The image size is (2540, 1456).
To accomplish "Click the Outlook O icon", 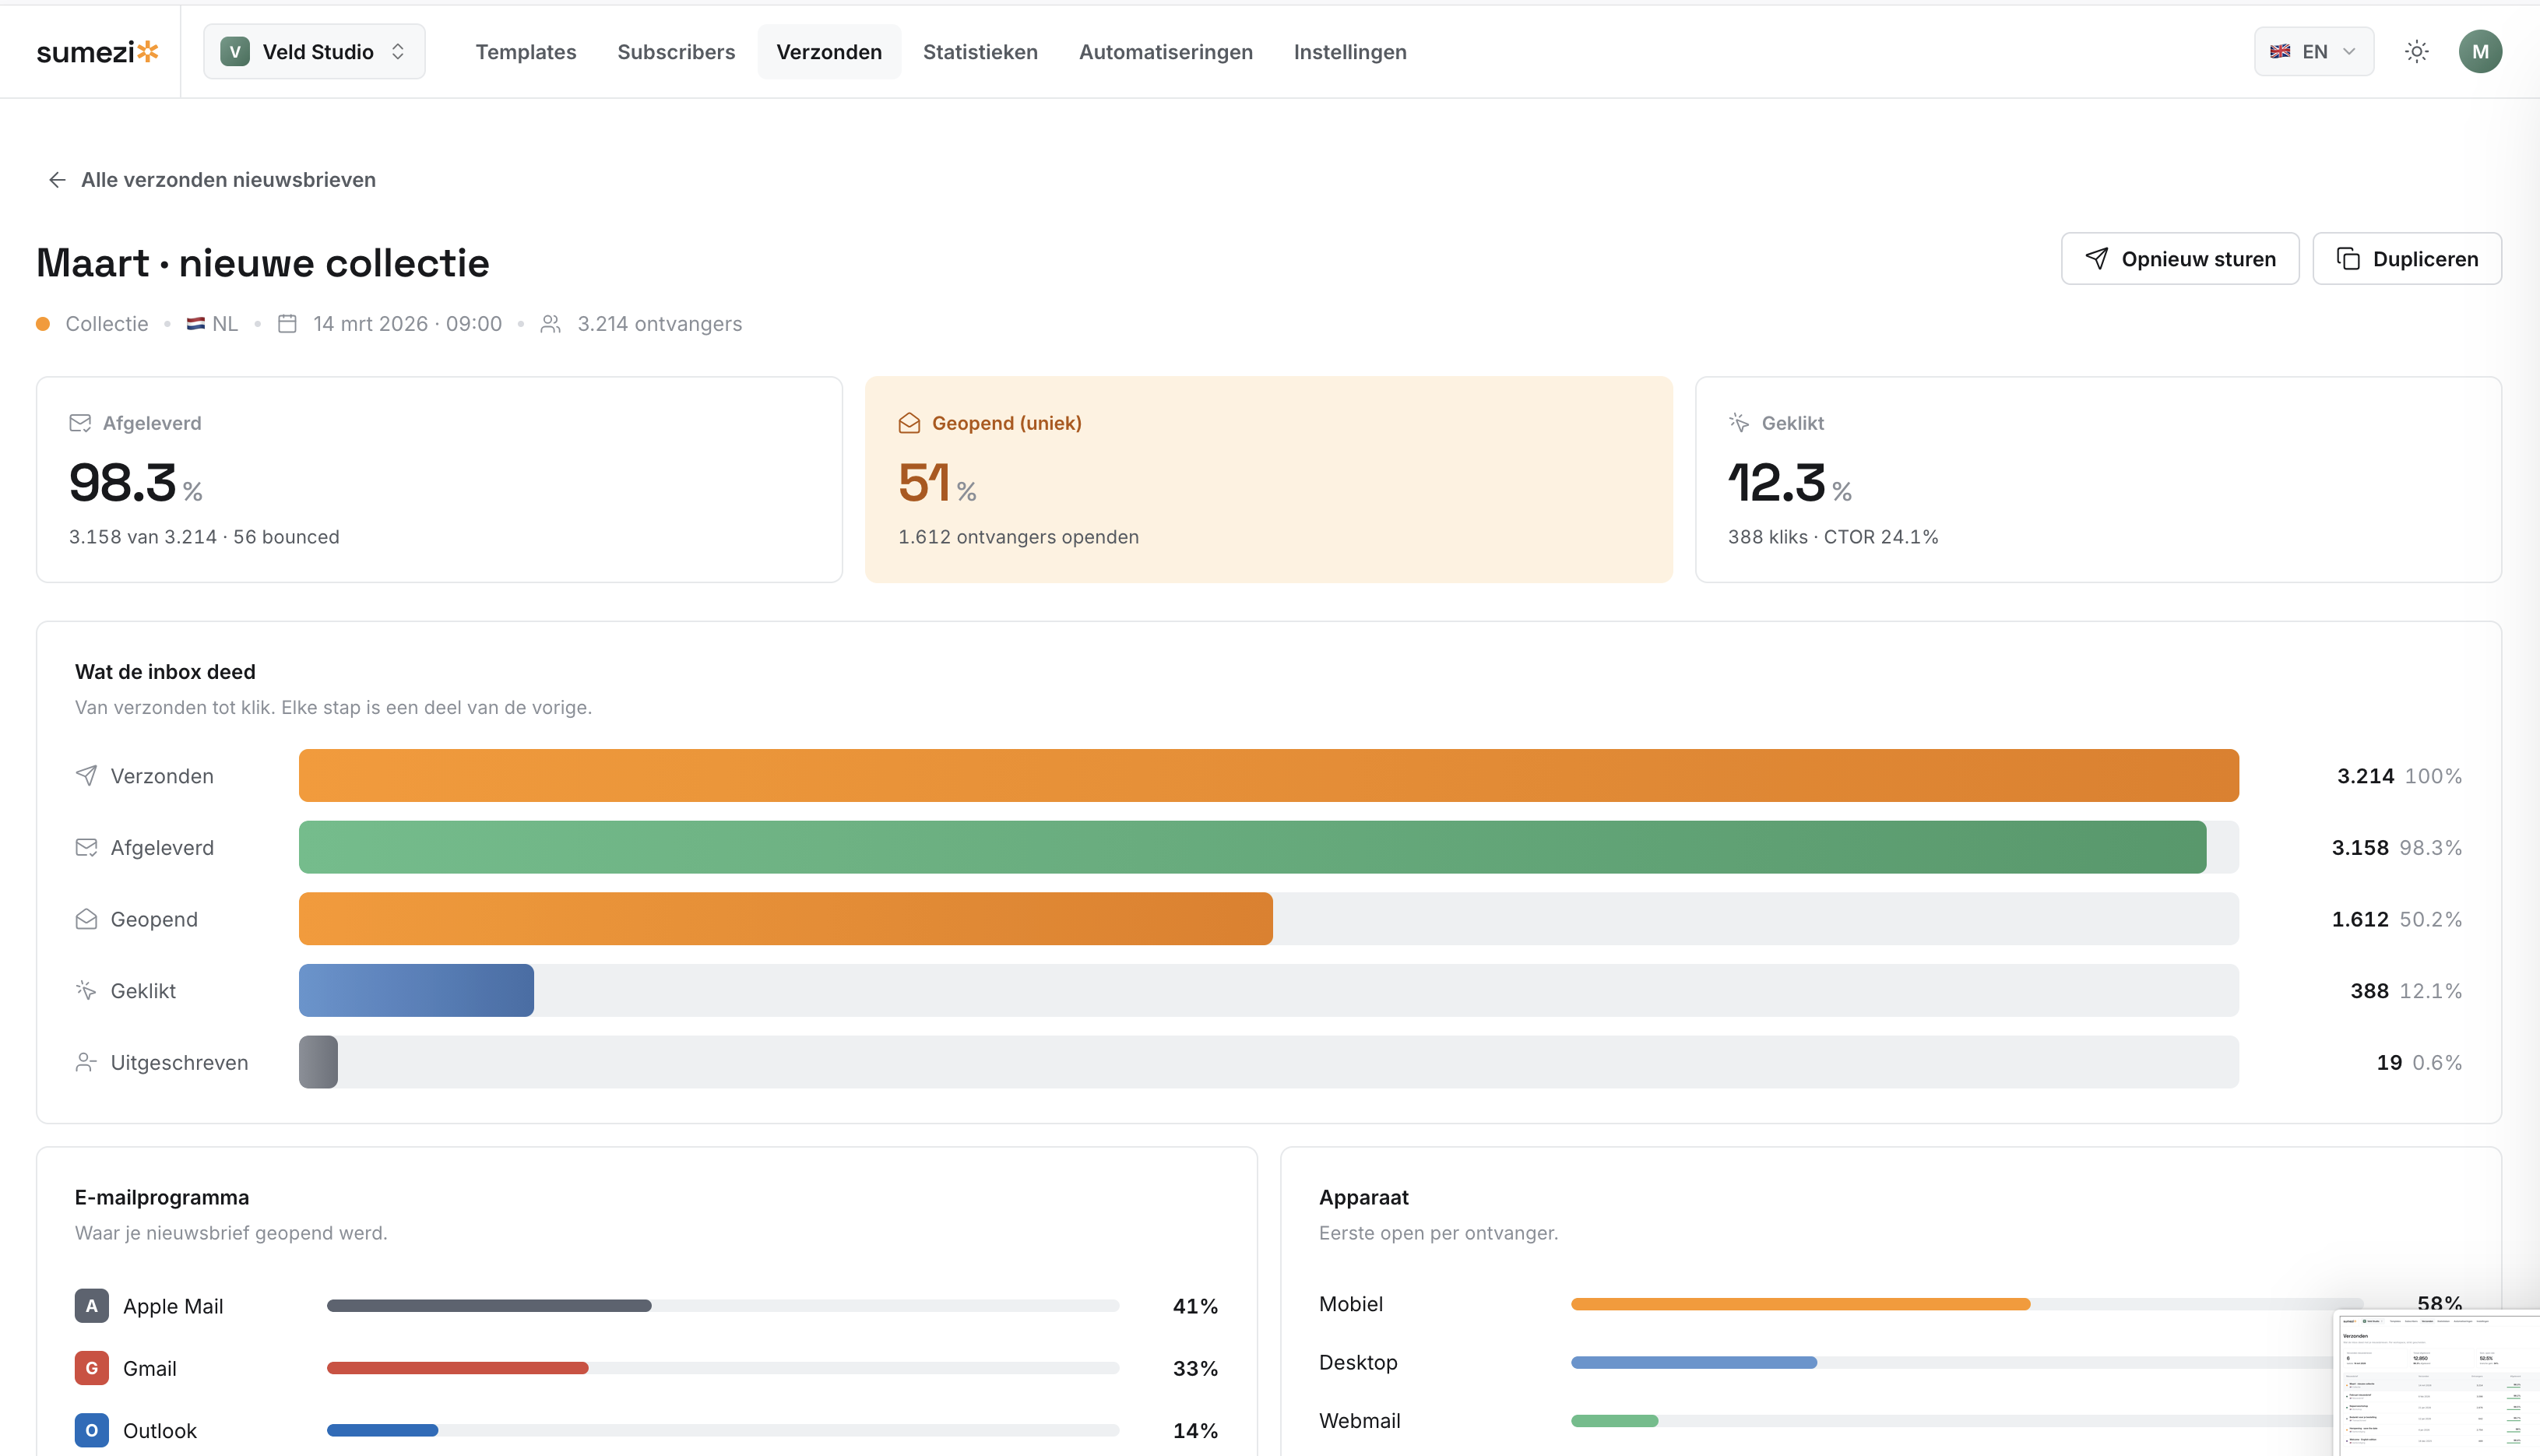I will pos(91,1430).
